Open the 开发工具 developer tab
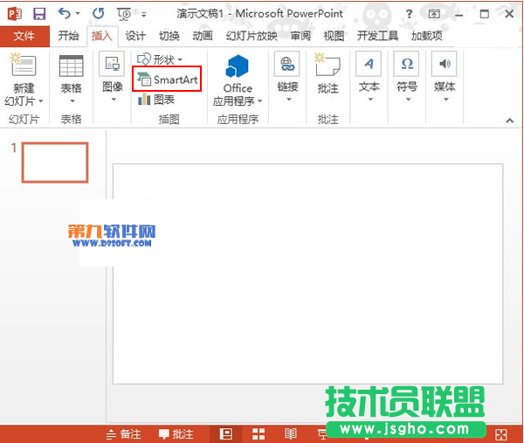The image size is (524, 443). (x=377, y=36)
